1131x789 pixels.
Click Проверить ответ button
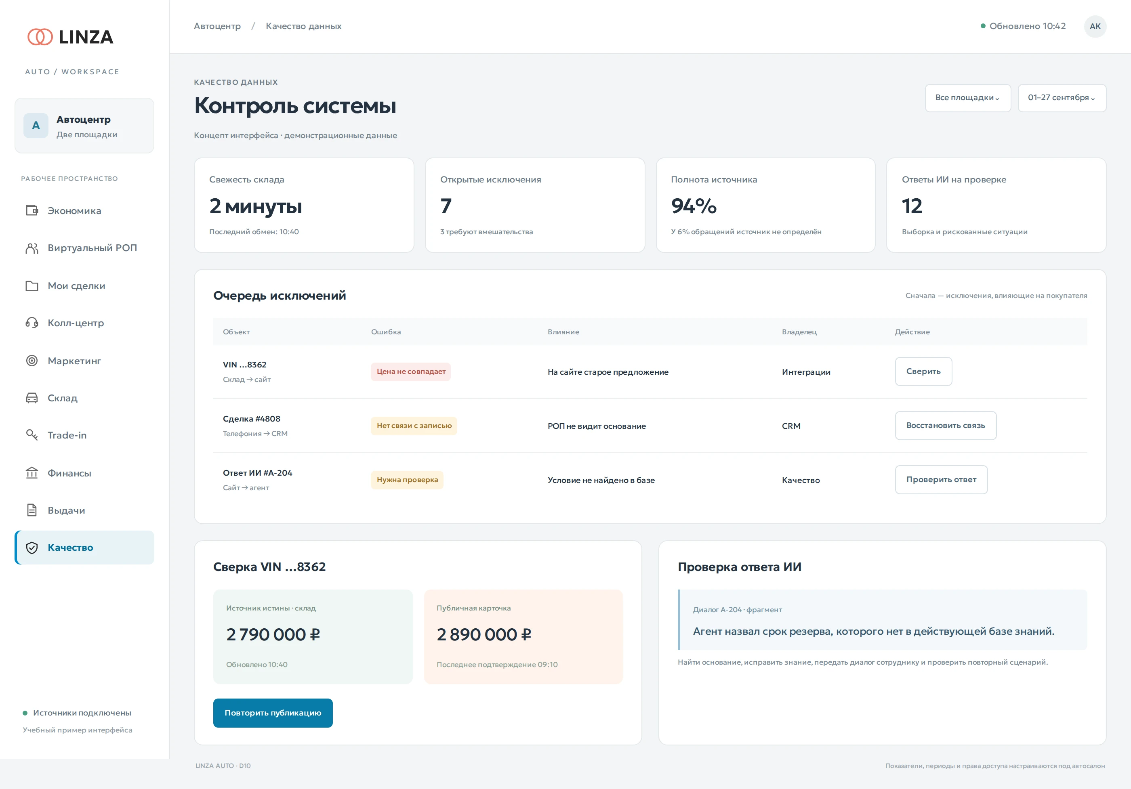(941, 480)
